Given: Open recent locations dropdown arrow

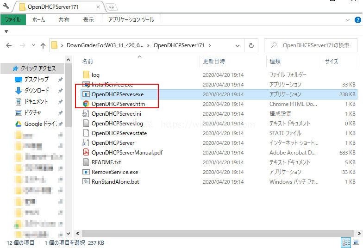Looking at the screenshot, I should click(x=33, y=45).
